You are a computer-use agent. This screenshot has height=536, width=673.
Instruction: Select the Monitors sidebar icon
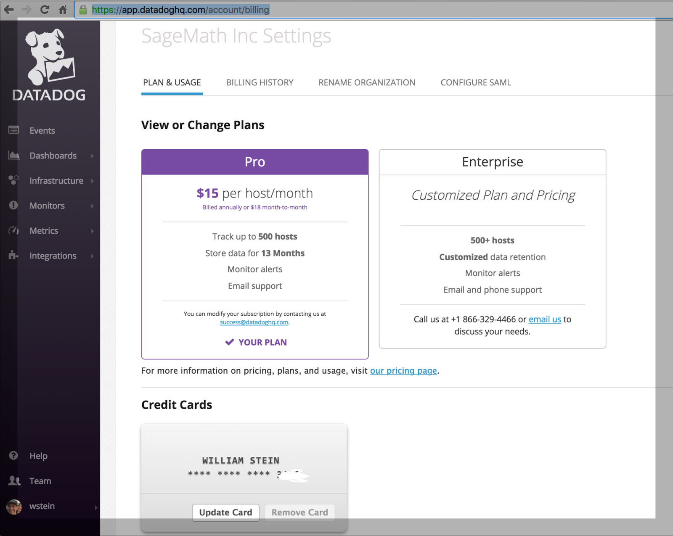(x=13, y=206)
